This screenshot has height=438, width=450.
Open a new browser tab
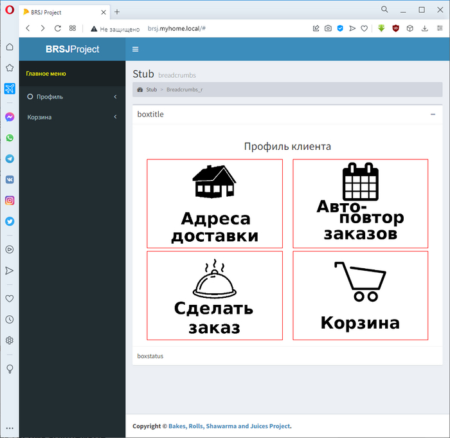point(117,12)
